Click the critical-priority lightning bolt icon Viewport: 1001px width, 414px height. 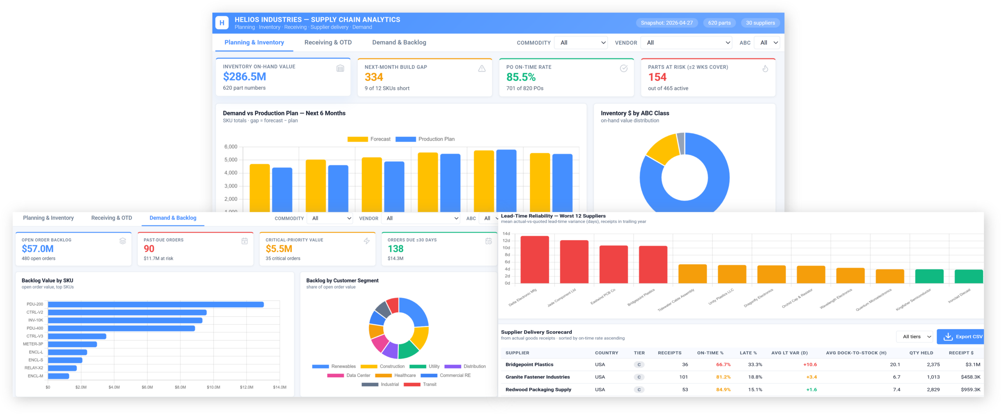click(367, 241)
